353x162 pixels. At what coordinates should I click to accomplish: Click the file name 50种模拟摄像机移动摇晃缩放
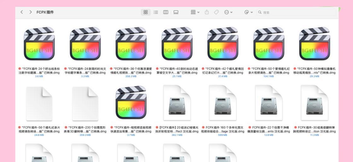[314, 71]
